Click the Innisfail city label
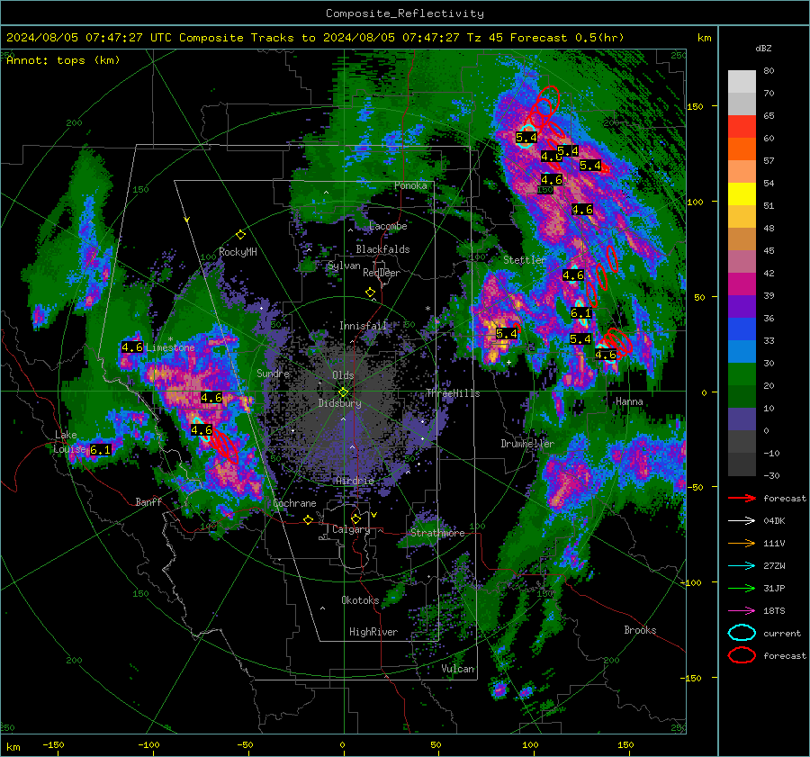This screenshot has width=810, height=757. [x=364, y=326]
